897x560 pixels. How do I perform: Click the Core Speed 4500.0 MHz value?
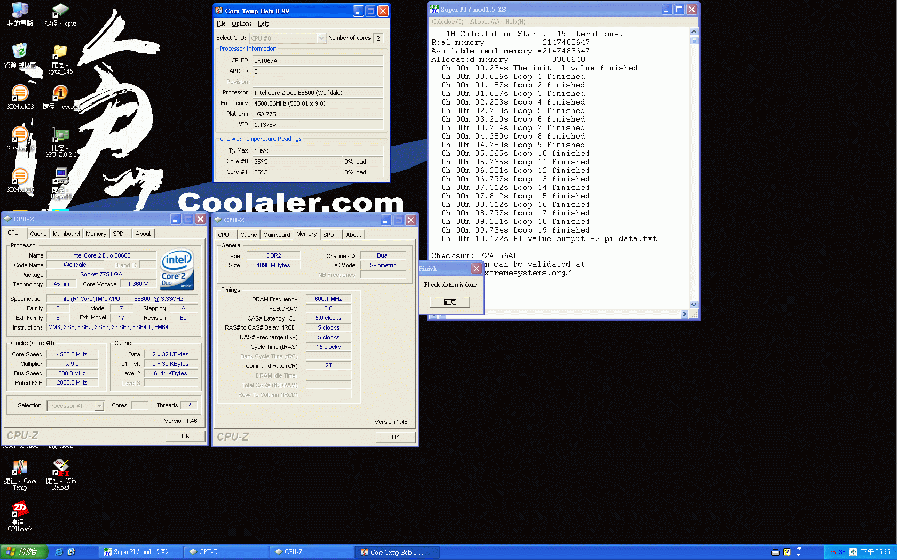72,354
